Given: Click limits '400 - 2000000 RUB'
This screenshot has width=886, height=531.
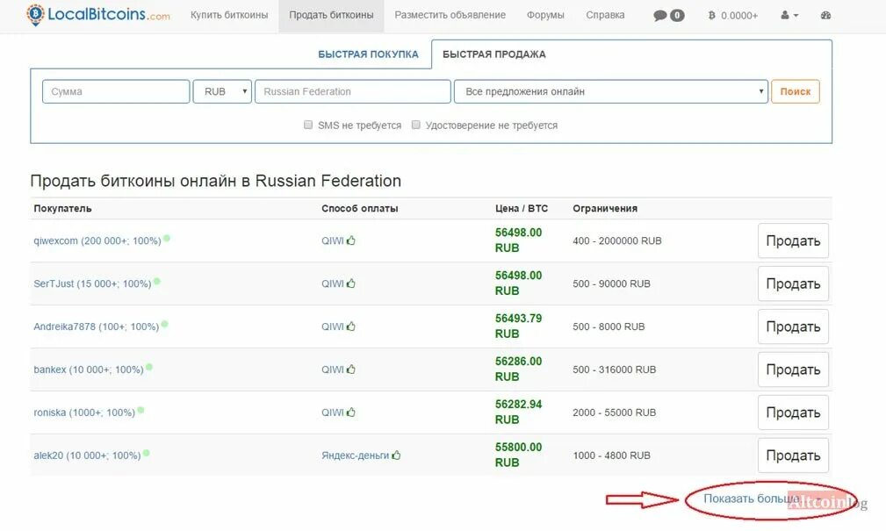Looking at the screenshot, I should [617, 240].
